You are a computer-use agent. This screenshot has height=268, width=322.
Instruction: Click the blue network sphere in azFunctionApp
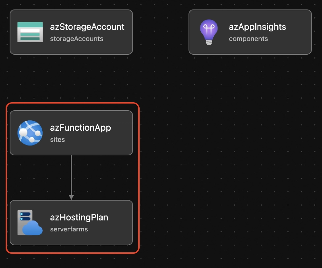coord(30,133)
